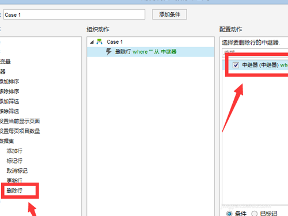Collapse the Case 1 tree node

(92, 42)
